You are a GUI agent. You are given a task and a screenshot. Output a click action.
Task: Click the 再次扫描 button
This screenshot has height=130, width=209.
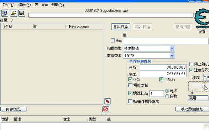coord(143,27)
